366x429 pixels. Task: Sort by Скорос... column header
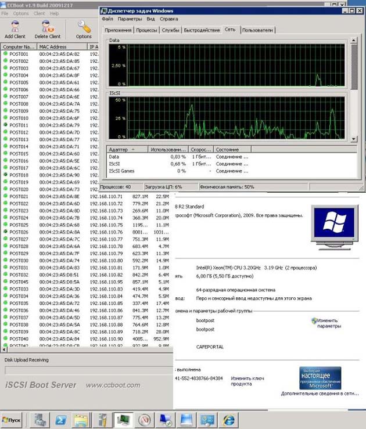pos(200,149)
